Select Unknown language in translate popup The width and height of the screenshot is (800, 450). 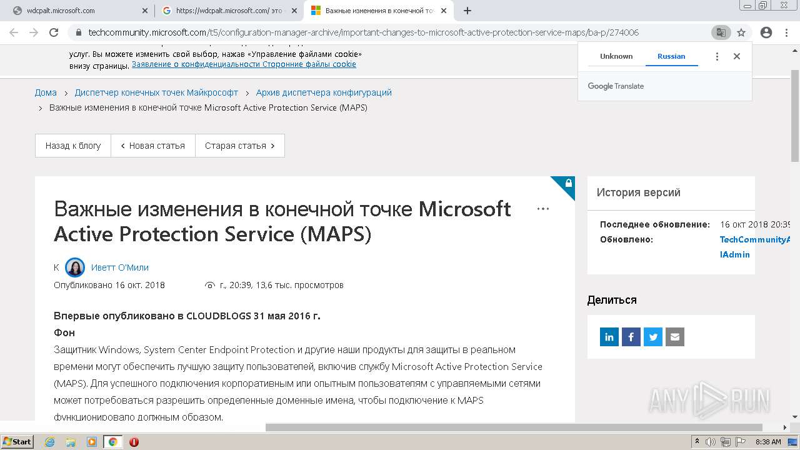pos(616,56)
